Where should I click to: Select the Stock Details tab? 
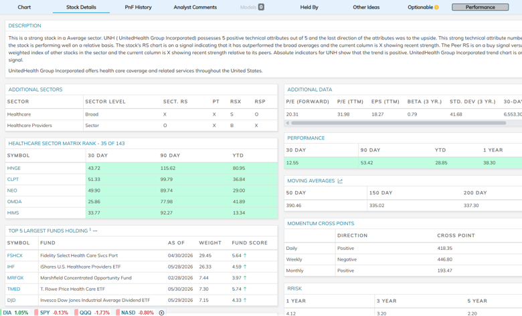(x=81, y=7)
